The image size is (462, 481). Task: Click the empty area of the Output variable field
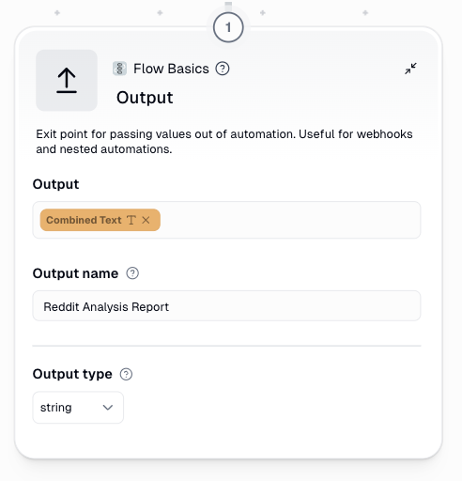289,220
